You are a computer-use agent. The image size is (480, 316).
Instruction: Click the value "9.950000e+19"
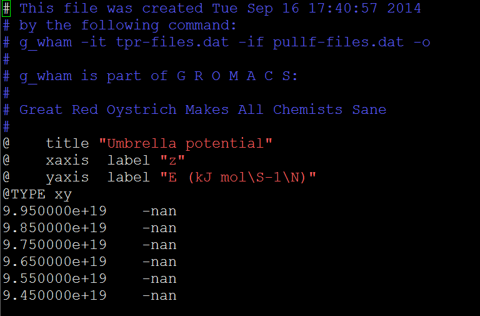pos(54,212)
